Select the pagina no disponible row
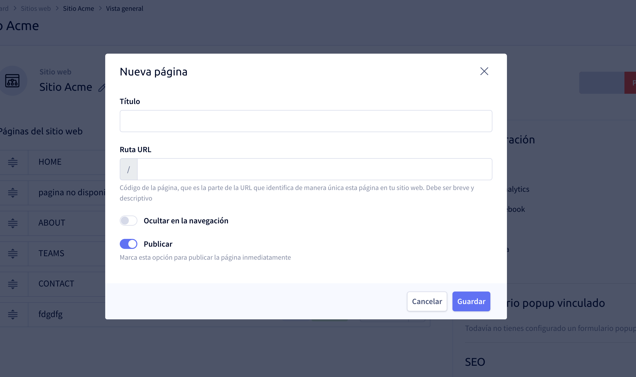The image size is (636, 377). 52,193
